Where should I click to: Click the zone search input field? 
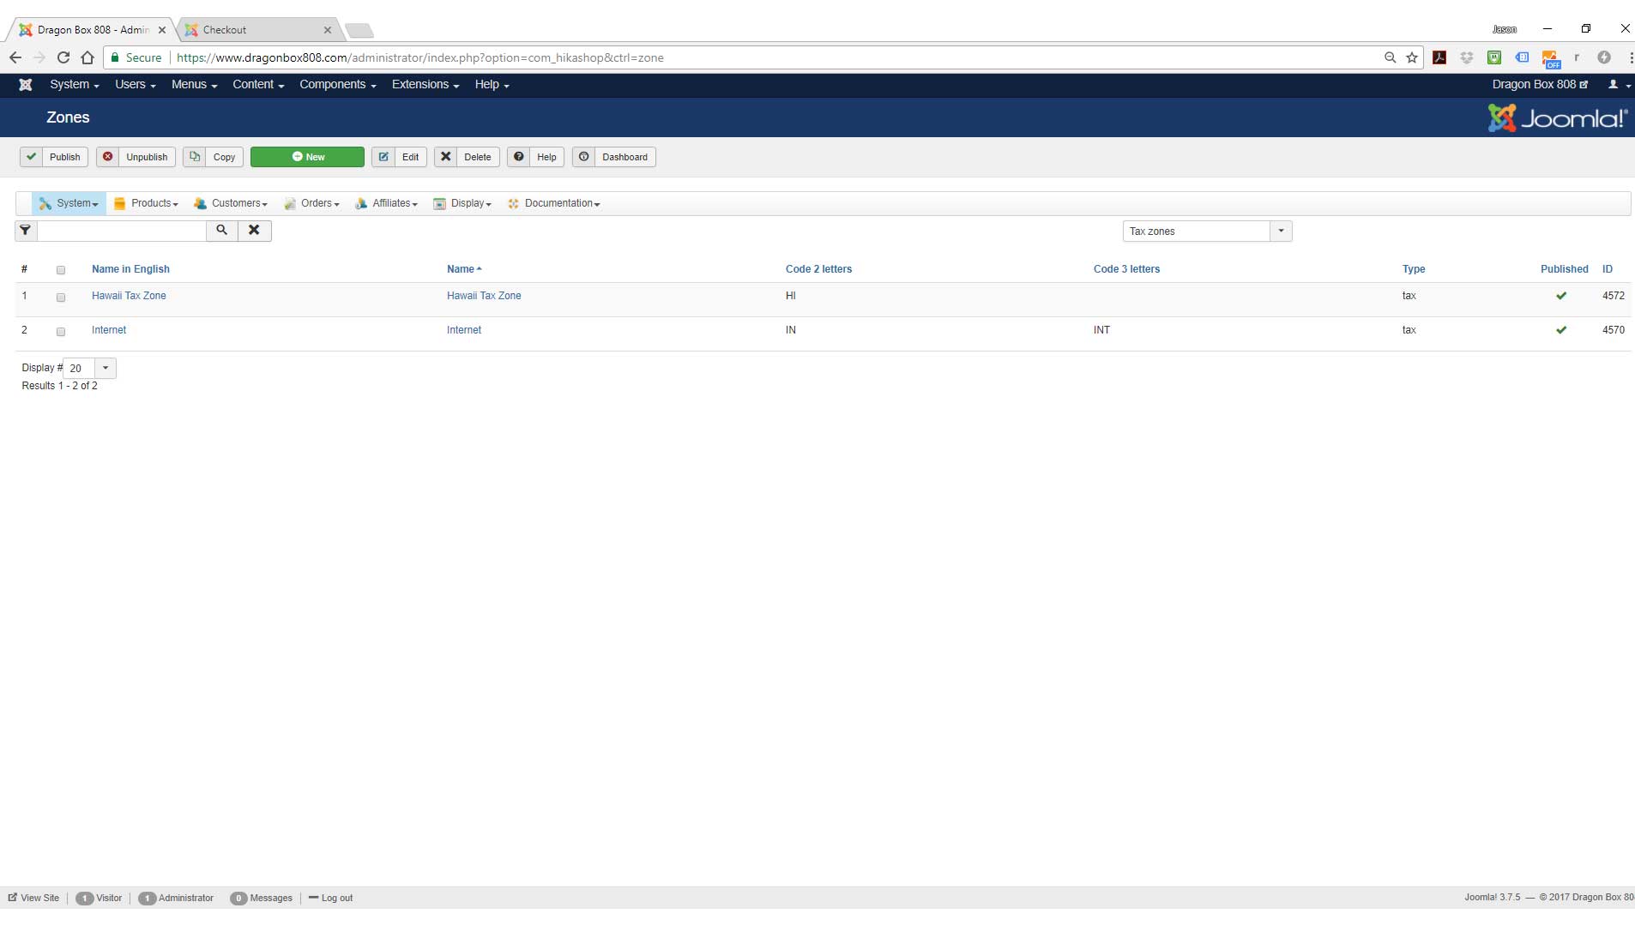click(122, 231)
